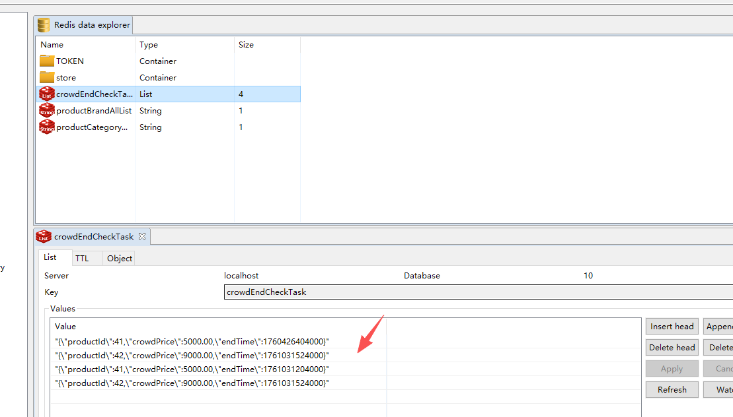
Task: Close the crowdEndCheckTask editor tab
Action: (x=142, y=236)
